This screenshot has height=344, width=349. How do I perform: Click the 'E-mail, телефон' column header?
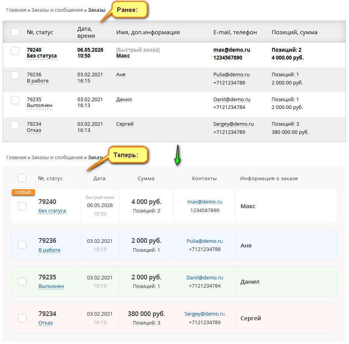[x=235, y=32]
